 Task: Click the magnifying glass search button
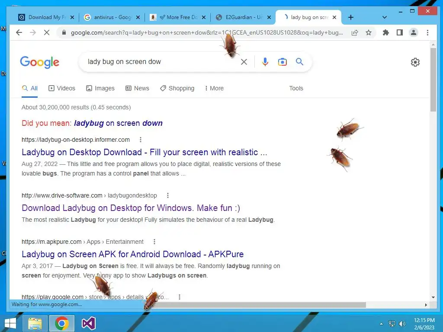(x=299, y=61)
